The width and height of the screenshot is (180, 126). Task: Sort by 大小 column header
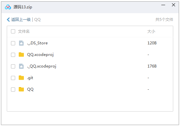151,31
